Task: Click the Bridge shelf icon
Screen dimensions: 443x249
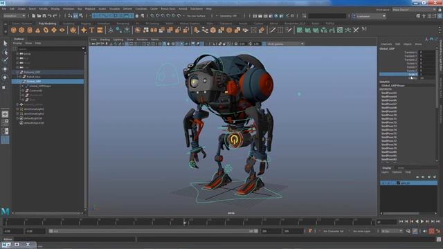Action: pyautogui.click(x=205, y=30)
